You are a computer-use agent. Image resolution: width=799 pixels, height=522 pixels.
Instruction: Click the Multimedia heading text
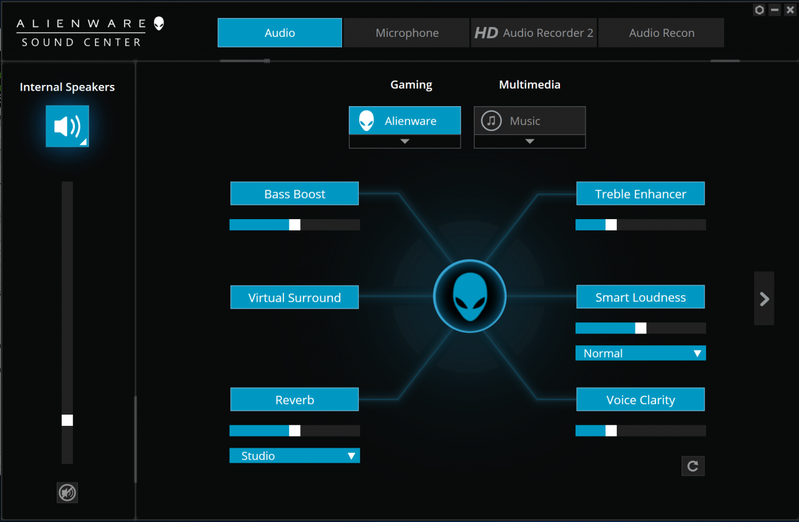[x=530, y=84]
